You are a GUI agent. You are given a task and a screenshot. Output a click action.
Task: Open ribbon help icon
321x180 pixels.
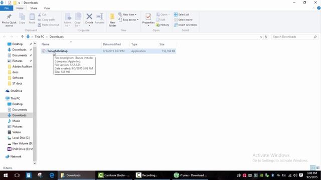coord(319,8)
